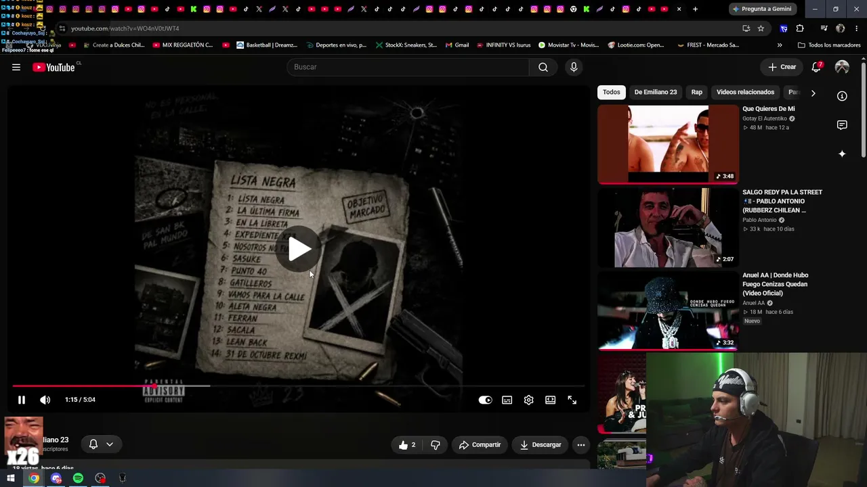
Task: Pause the video with the pause button
Action: point(22,400)
